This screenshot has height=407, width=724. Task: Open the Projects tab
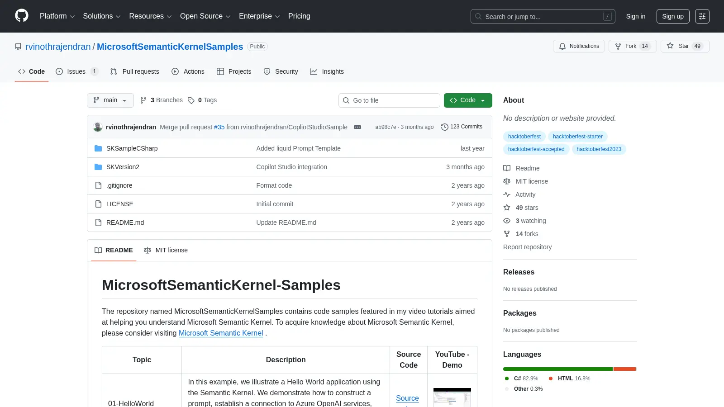[234, 71]
